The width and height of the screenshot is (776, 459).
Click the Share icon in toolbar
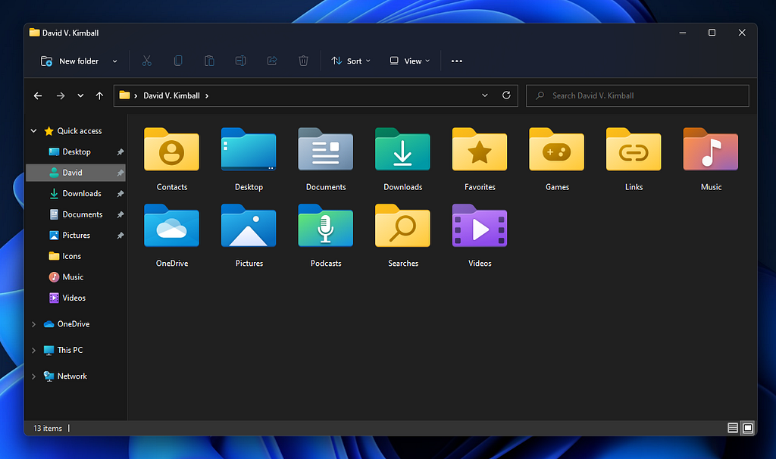coord(272,61)
